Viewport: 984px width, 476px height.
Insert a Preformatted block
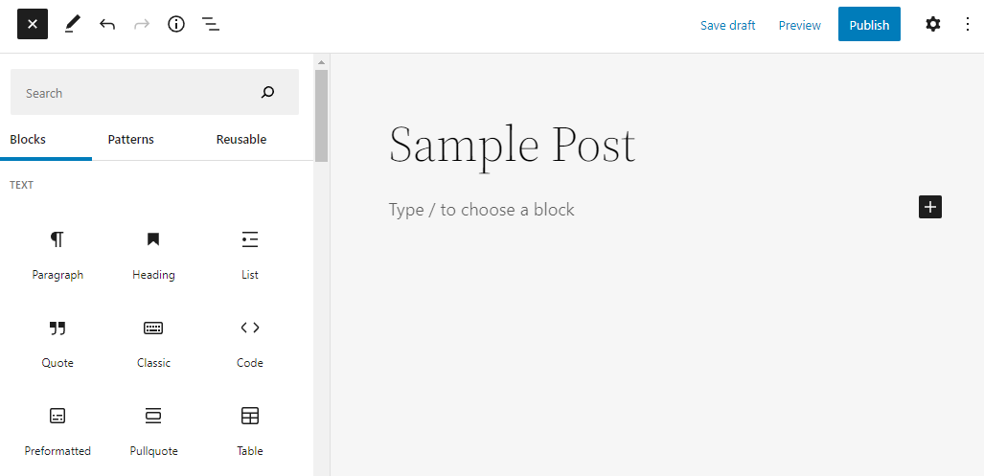57,430
